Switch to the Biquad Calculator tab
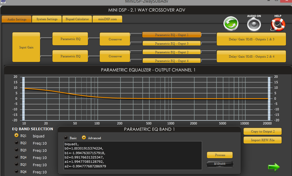 click(77, 19)
